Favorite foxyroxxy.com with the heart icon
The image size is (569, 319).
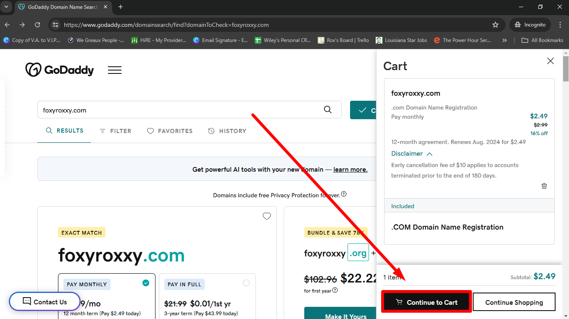[x=267, y=216]
